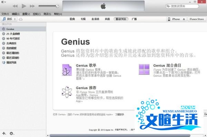Open the 音乐 media library dropdown
The width and height of the screenshot is (207, 137).
pyautogui.click(x=9, y=19)
